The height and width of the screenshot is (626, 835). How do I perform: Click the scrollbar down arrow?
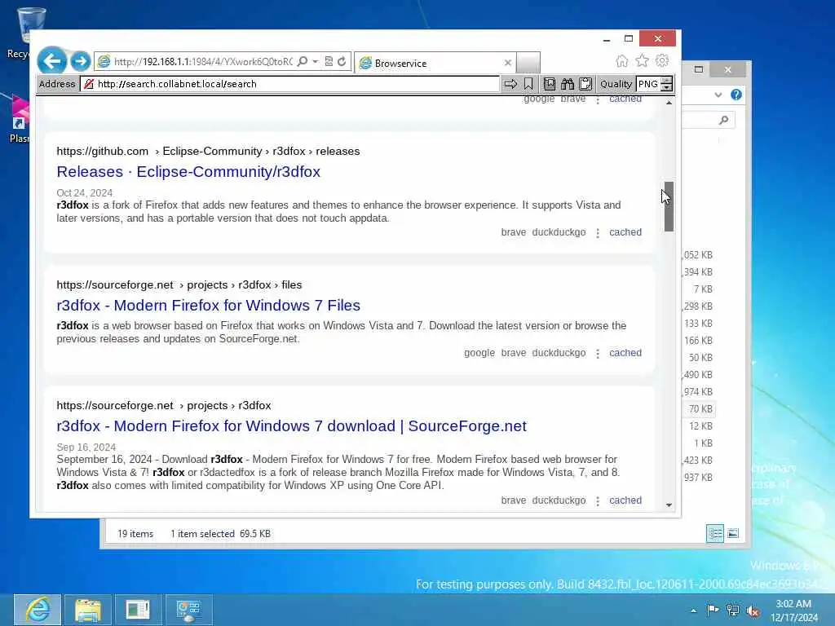pyautogui.click(x=669, y=505)
